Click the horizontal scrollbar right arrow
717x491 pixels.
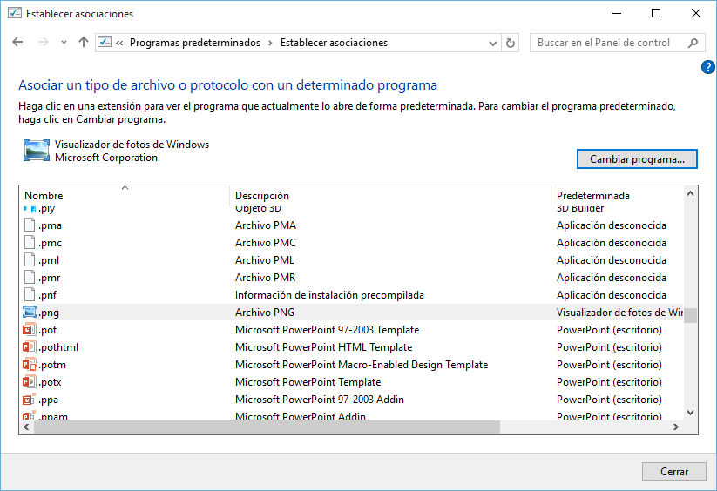pyautogui.click(x=676, y=427)
